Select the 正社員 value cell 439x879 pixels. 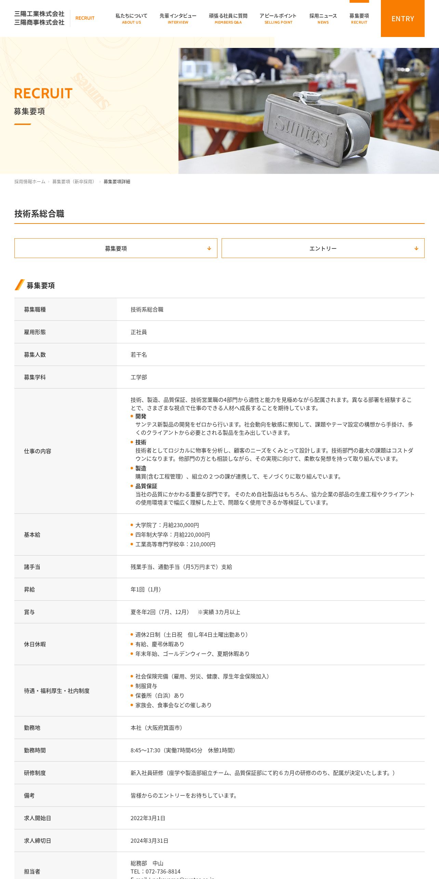pyautogui.click(x=139, y=332)
